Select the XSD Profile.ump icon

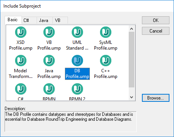(x=21, y=32)
